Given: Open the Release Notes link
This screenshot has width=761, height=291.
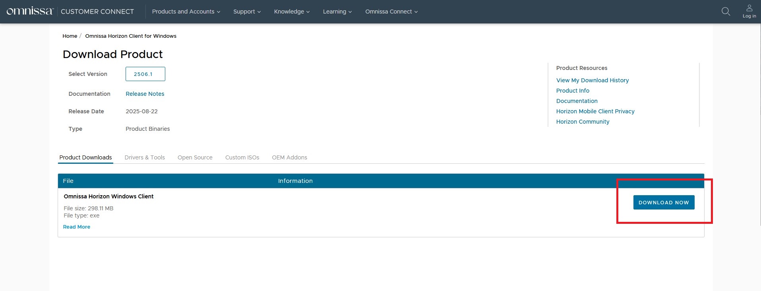Looking at the screenshot, I should (x=145, y=94).
